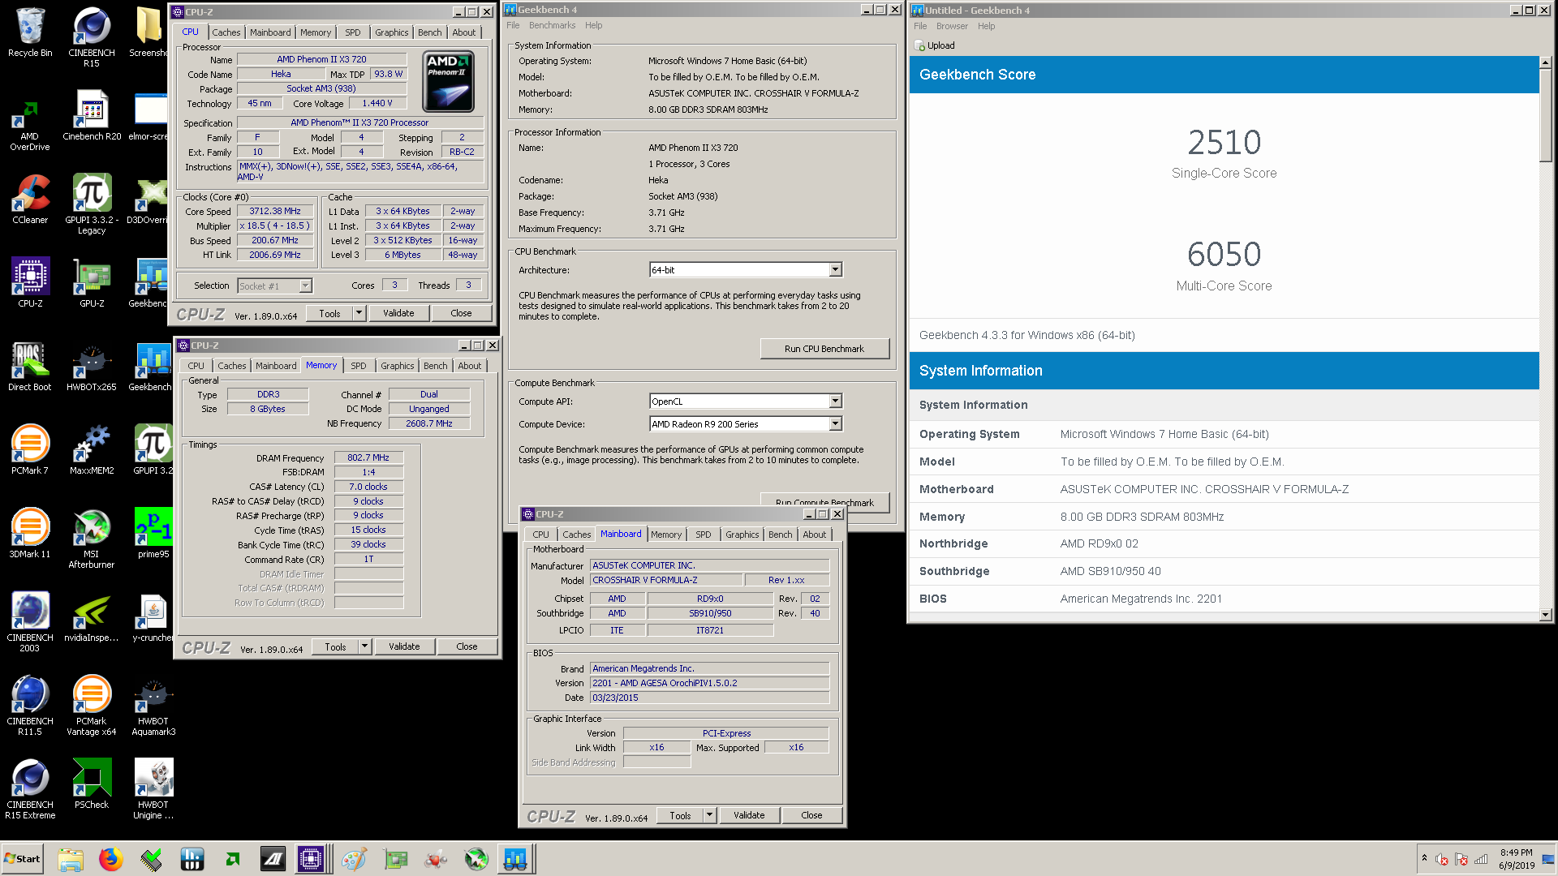The height and width of the screenshot is (876, 1558).
Task: Click the NB Frequency 2608.7 MHz value
Action: 429,423
